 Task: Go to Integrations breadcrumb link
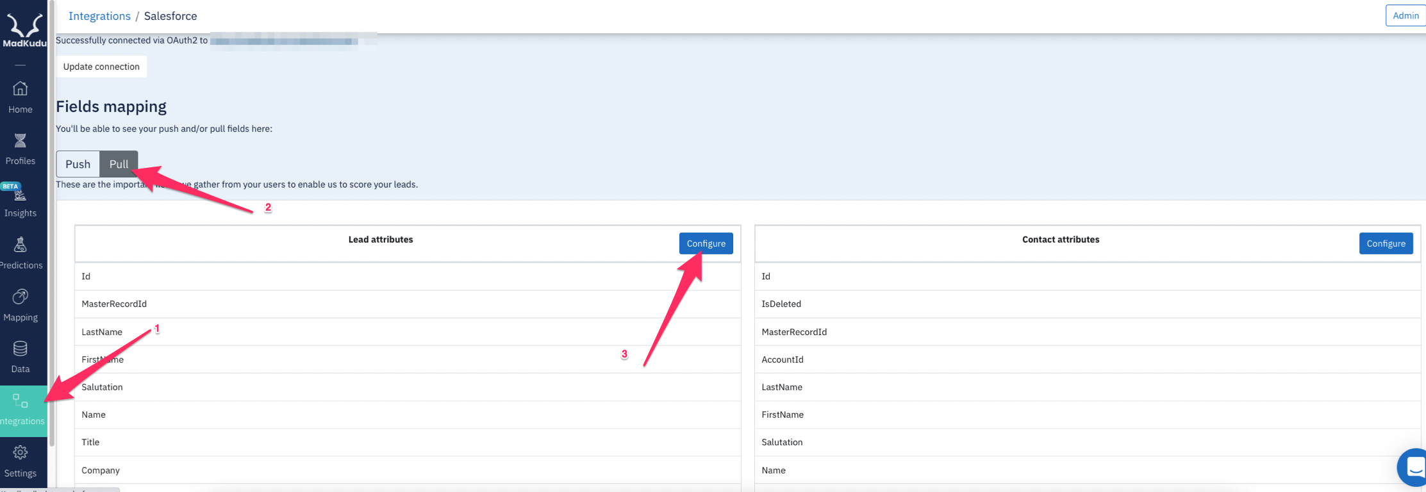pyautogui.click(x=99, y=16)
